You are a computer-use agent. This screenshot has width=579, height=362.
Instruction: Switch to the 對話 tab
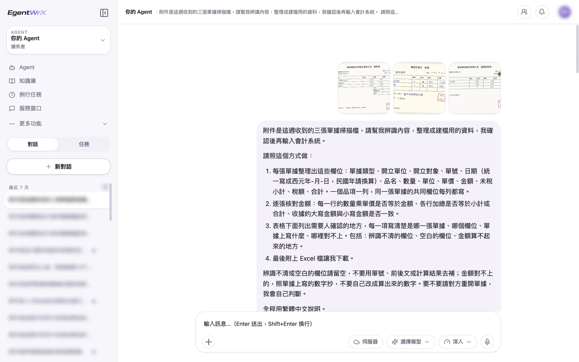[x=33, y=144]
